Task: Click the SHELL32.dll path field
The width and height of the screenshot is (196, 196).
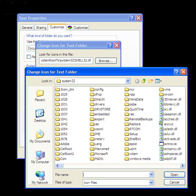Action: click(66, 61)
